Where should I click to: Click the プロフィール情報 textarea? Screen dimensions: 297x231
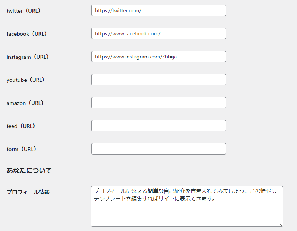[x=187, y=206]
